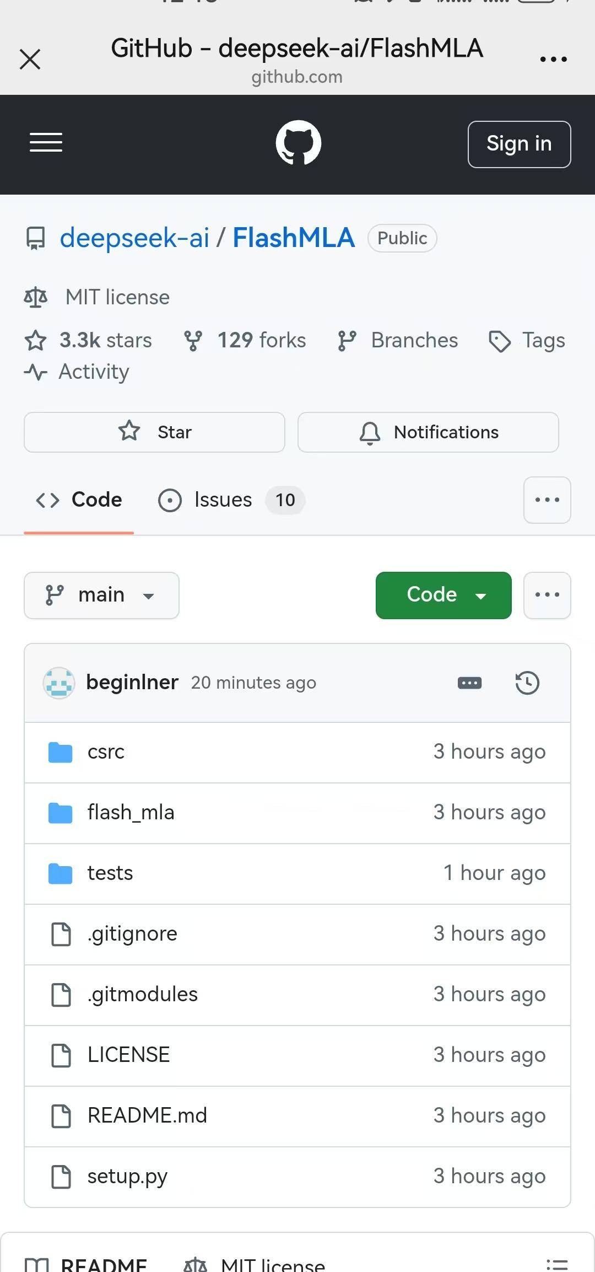Select the Code tab
Screen dimensions: 595x1272
[79, 500]
